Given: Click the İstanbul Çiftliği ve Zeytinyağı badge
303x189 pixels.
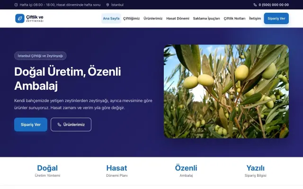Looking at the screenshot, I should pos(40,56).
